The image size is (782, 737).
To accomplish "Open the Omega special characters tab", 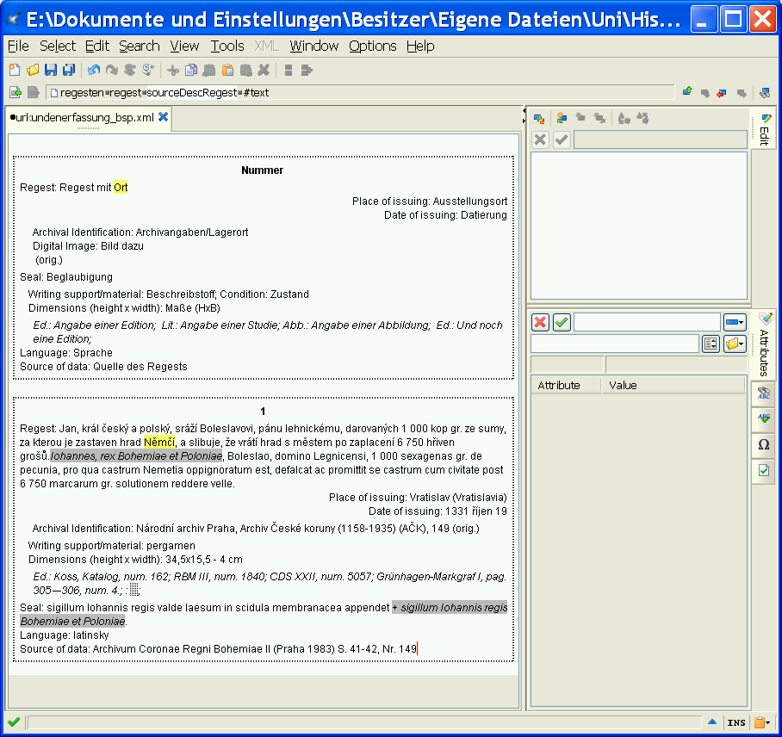I will click(764, 444).
